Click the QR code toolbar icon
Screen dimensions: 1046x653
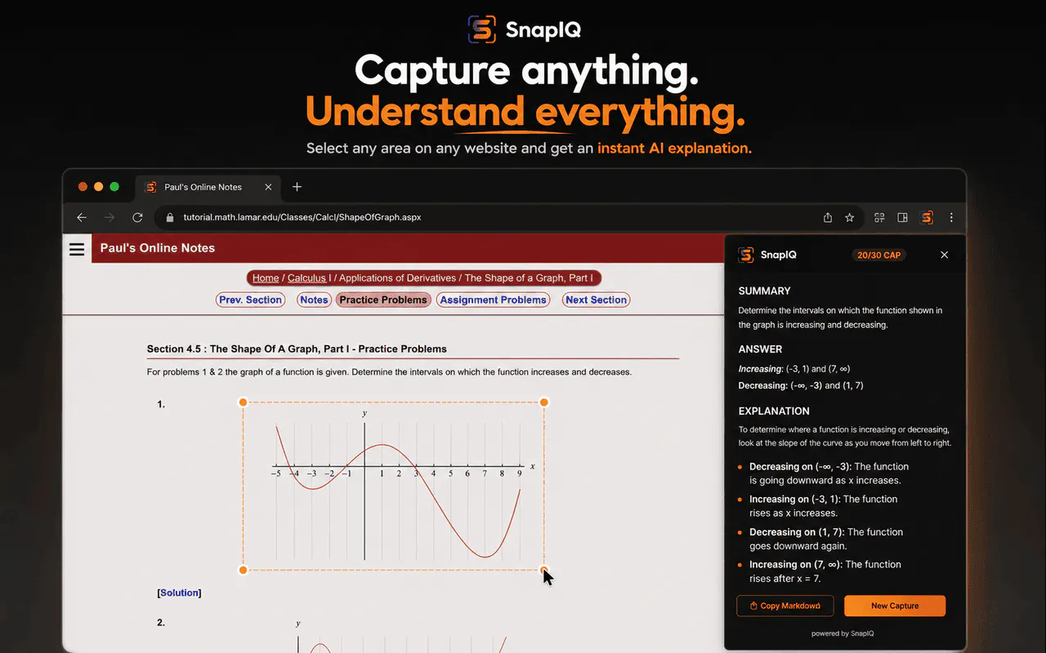coord(879,218)
